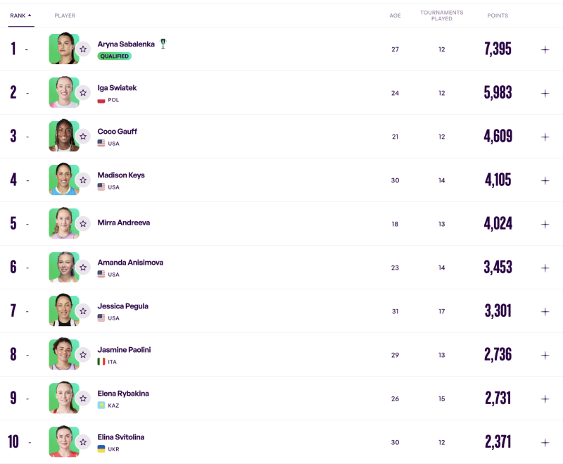Open Elena Rybakina's player name link
The width and height of the screenshot is (563, 464).
[123, 394]
